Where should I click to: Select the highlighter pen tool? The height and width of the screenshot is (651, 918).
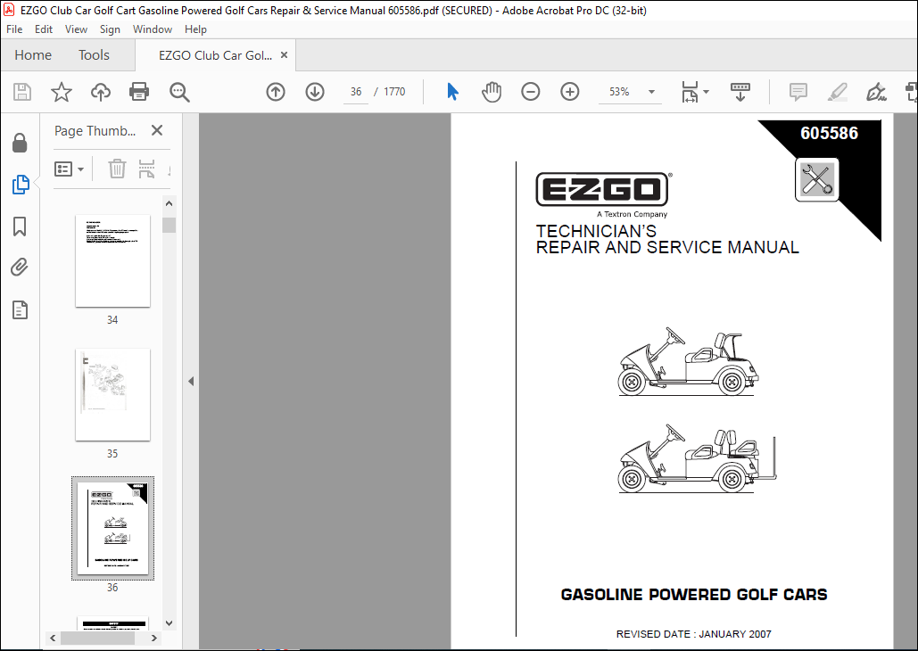tap(837, 92)
